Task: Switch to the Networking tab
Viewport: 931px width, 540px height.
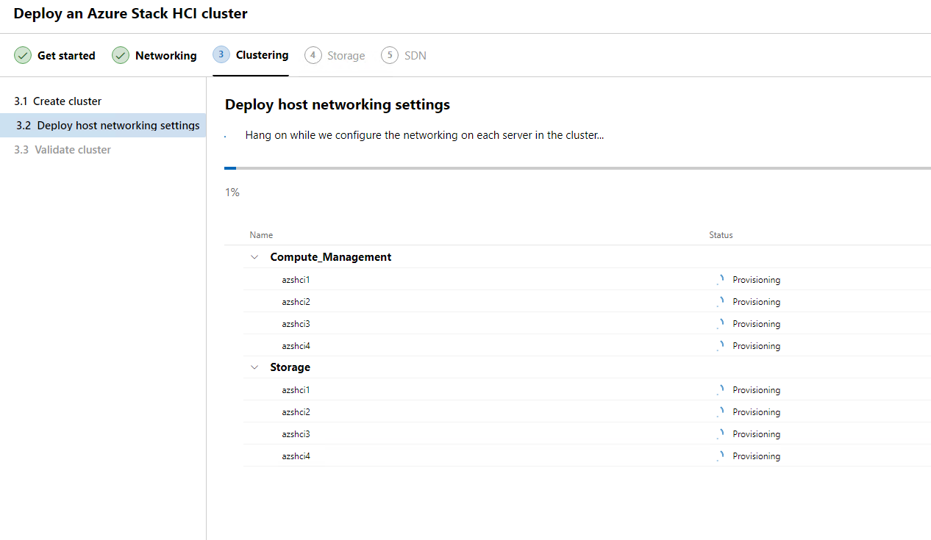Action: point(165,56)
